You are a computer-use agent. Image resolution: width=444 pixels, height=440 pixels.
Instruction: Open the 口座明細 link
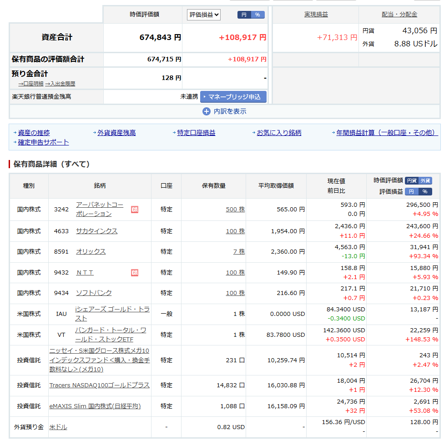(31, 84)
